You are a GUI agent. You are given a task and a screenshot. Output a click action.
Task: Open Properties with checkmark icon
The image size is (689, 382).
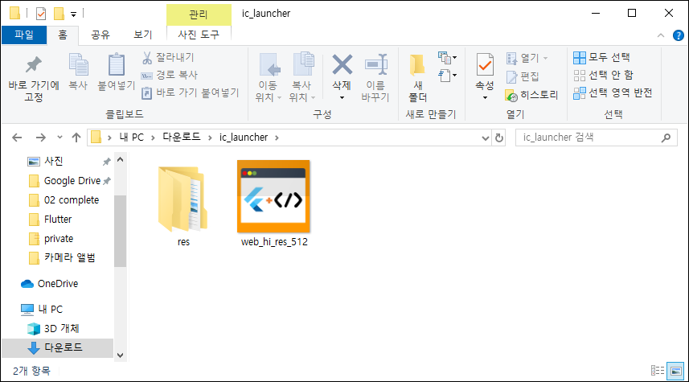pos(485,65)
